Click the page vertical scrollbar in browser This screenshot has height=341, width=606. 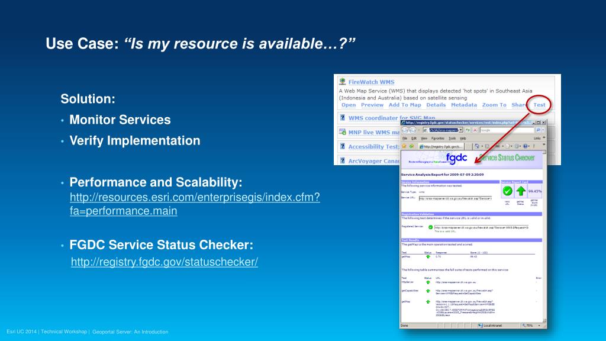(x=544, y=237)
